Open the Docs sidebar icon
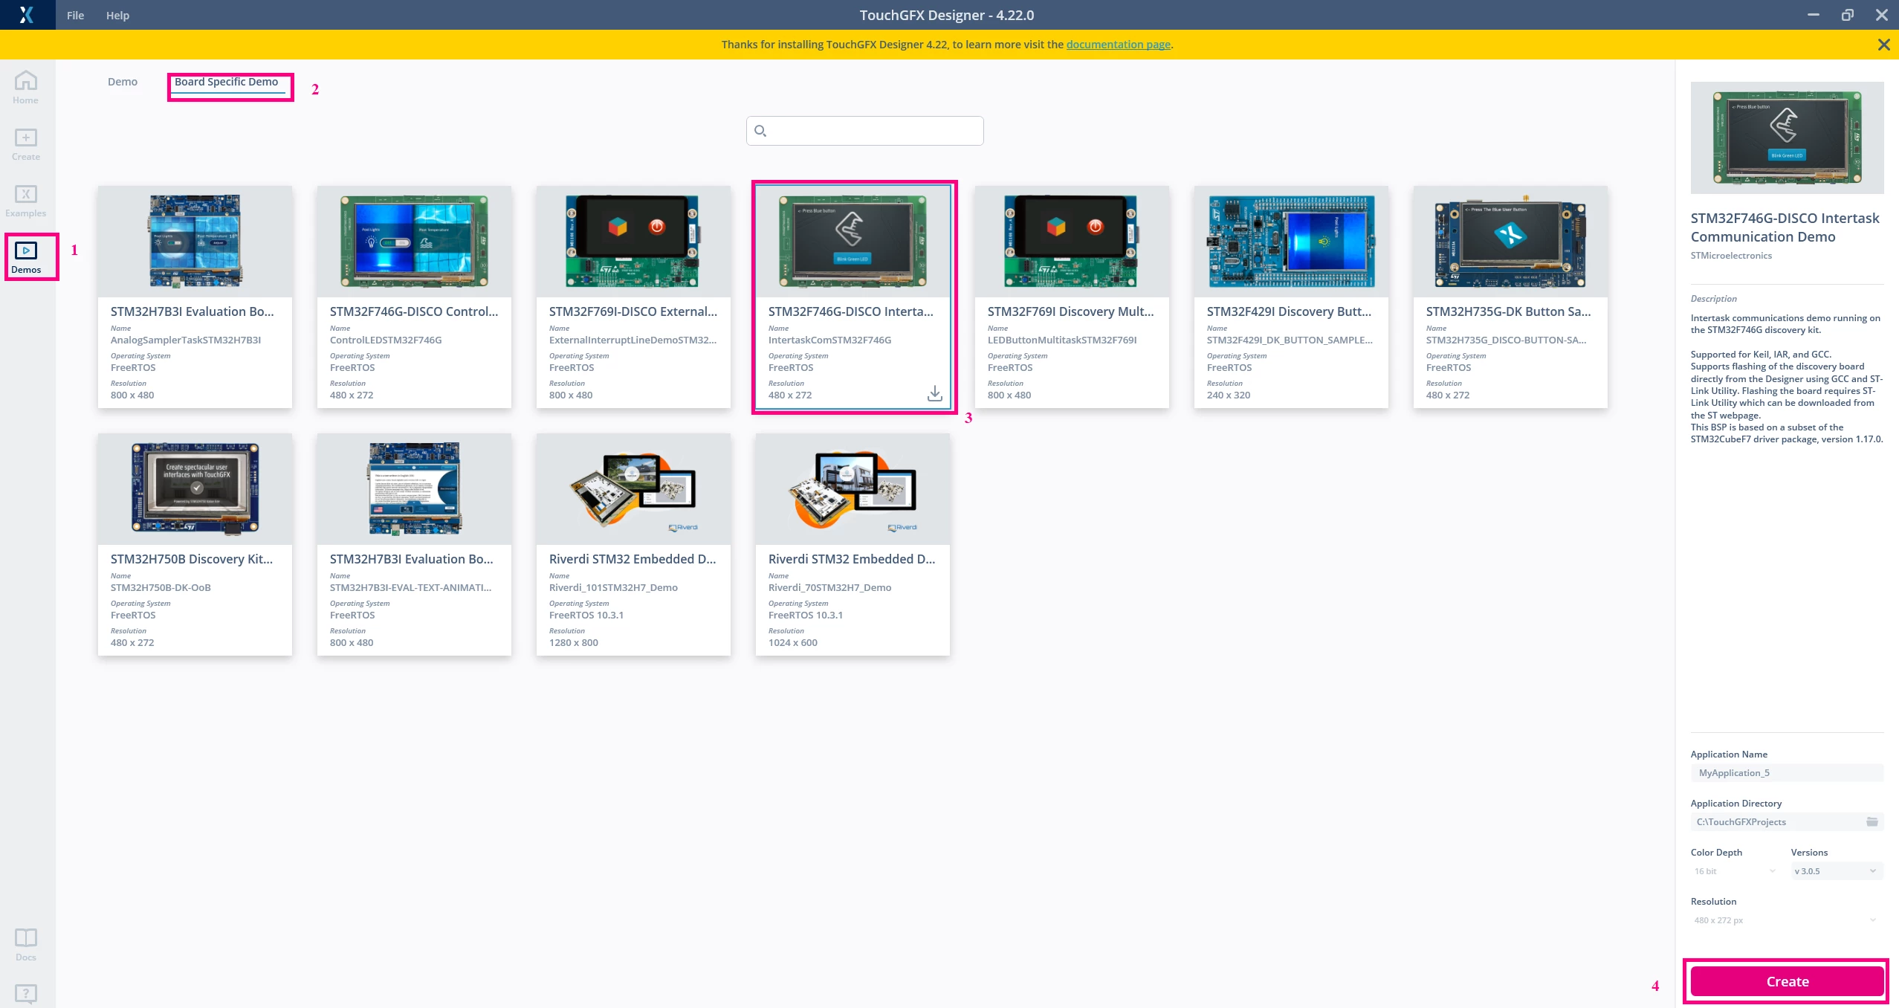Image resolution: width=1899 pixels, height=1008 pixels. [x=25, y=944]
